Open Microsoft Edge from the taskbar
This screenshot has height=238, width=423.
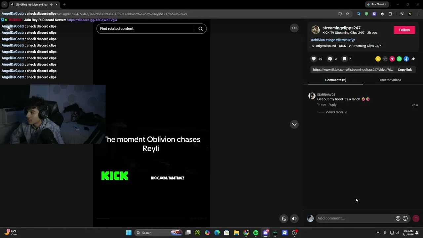(x=217, y=233)
